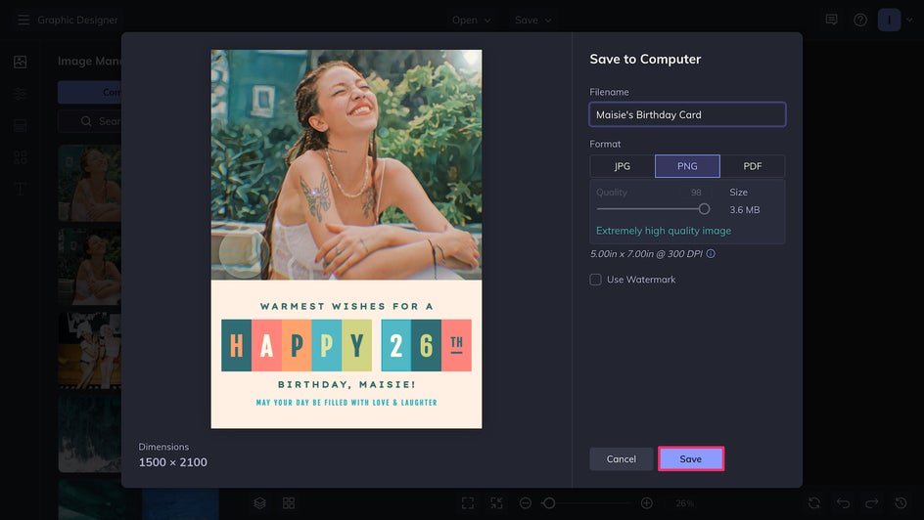This screenshot has width=924, height=520.
Task: Click the birthday card preview image
Action: click(x=346, y=238)
